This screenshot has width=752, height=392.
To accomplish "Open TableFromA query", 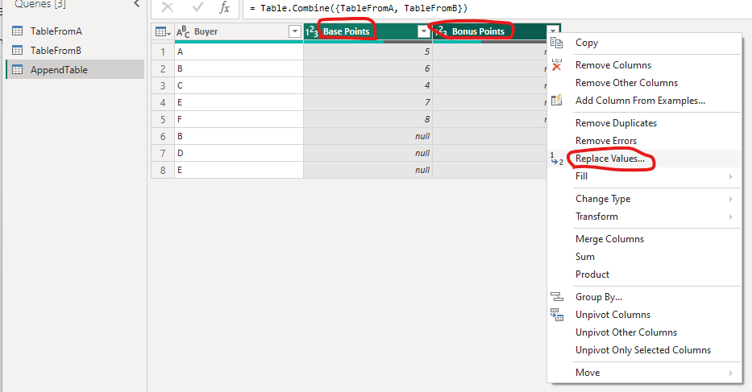I will 56,31.
